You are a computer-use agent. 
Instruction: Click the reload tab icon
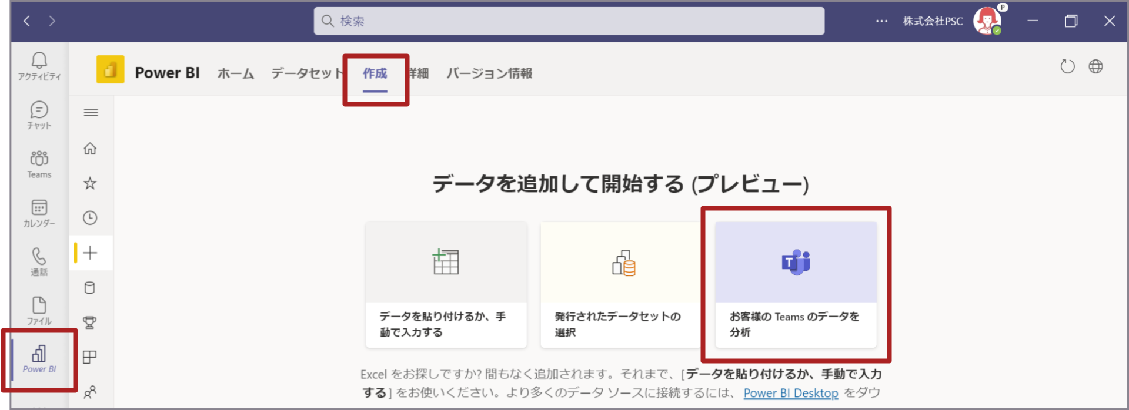(1067, 67)
